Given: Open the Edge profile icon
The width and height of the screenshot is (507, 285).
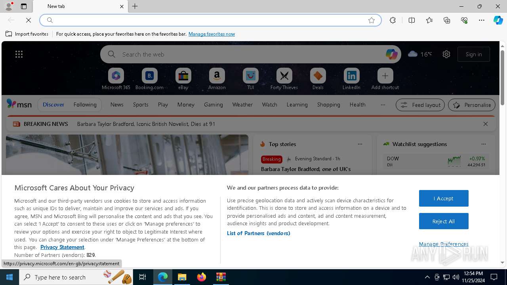Looking at the screenshot, I should pos(8,6).
